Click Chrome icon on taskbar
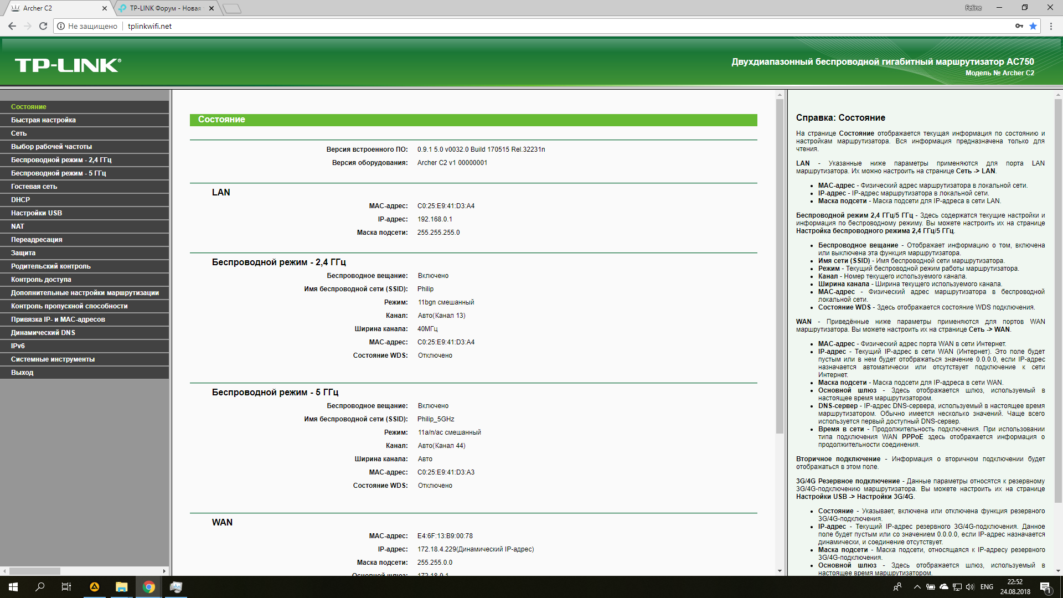The width and height of the screenshot is (1063, 598). (148, 587)
